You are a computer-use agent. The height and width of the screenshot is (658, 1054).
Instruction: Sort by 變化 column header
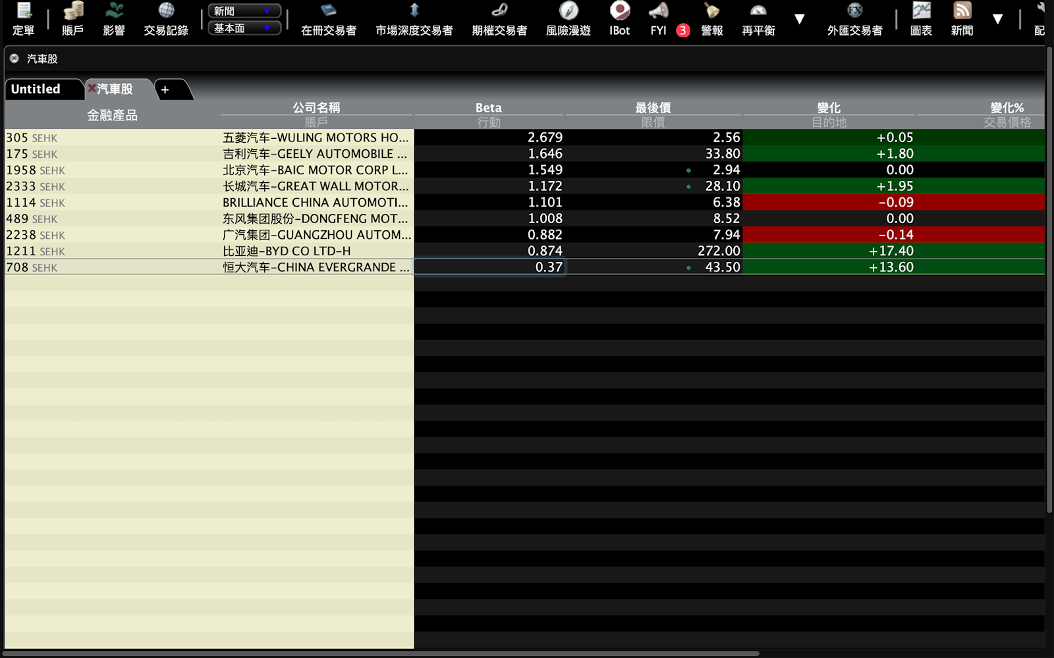pyautogui.click(x=829, y=107)
